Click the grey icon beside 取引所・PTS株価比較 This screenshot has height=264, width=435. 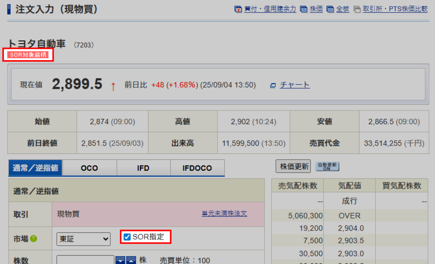point(357,9)
